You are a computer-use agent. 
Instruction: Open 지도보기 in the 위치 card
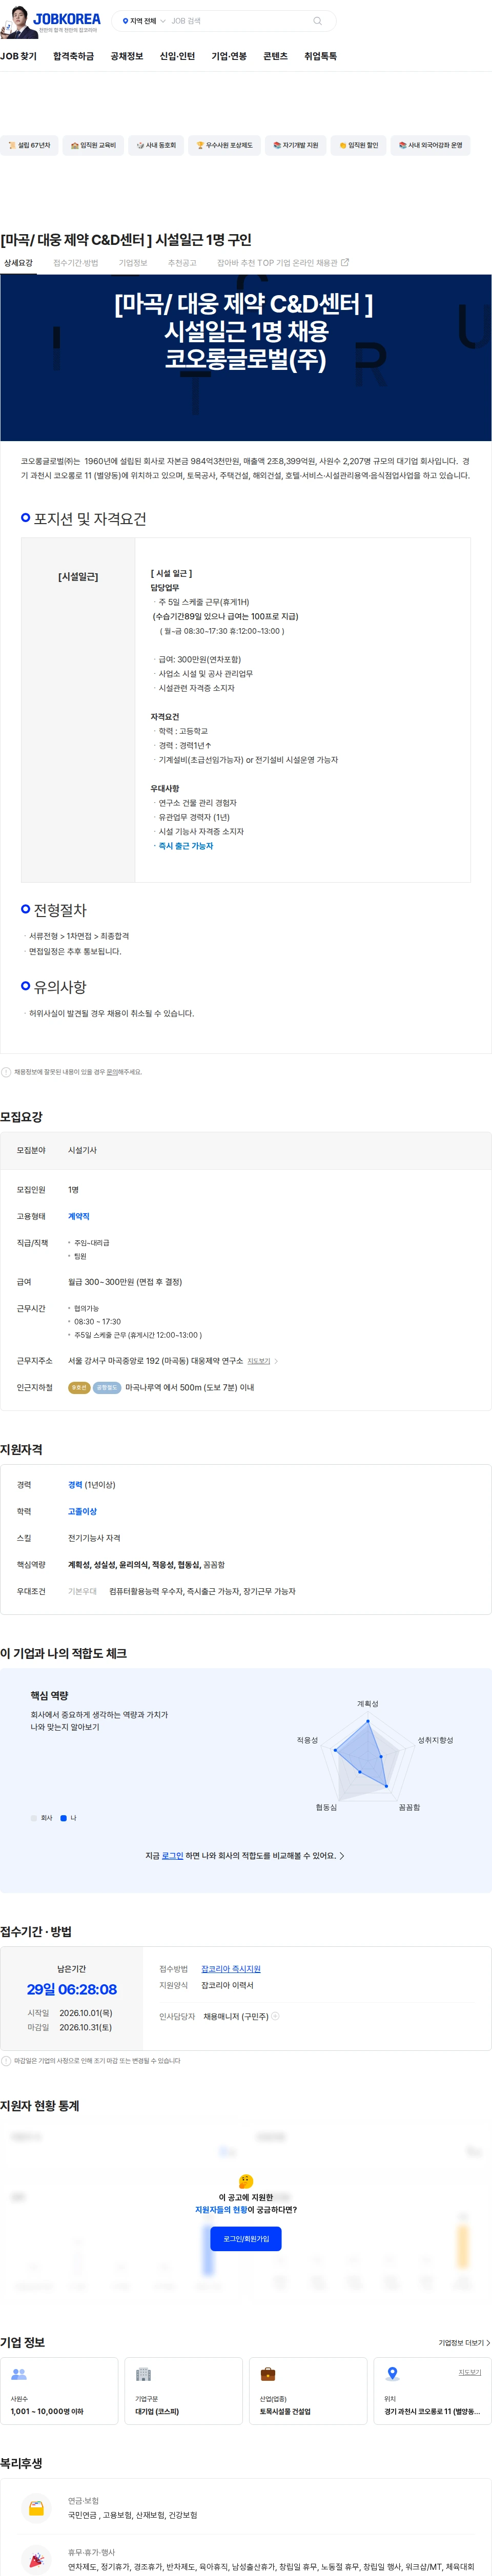pyautogui.click(x=470, y=2372)
